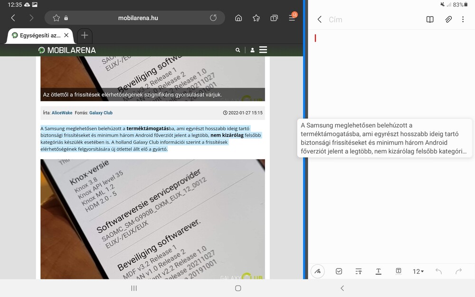Open Mobilarena hamburger menu
The height and width of the screenshot is (297, 475).
(x=263, y=50)
